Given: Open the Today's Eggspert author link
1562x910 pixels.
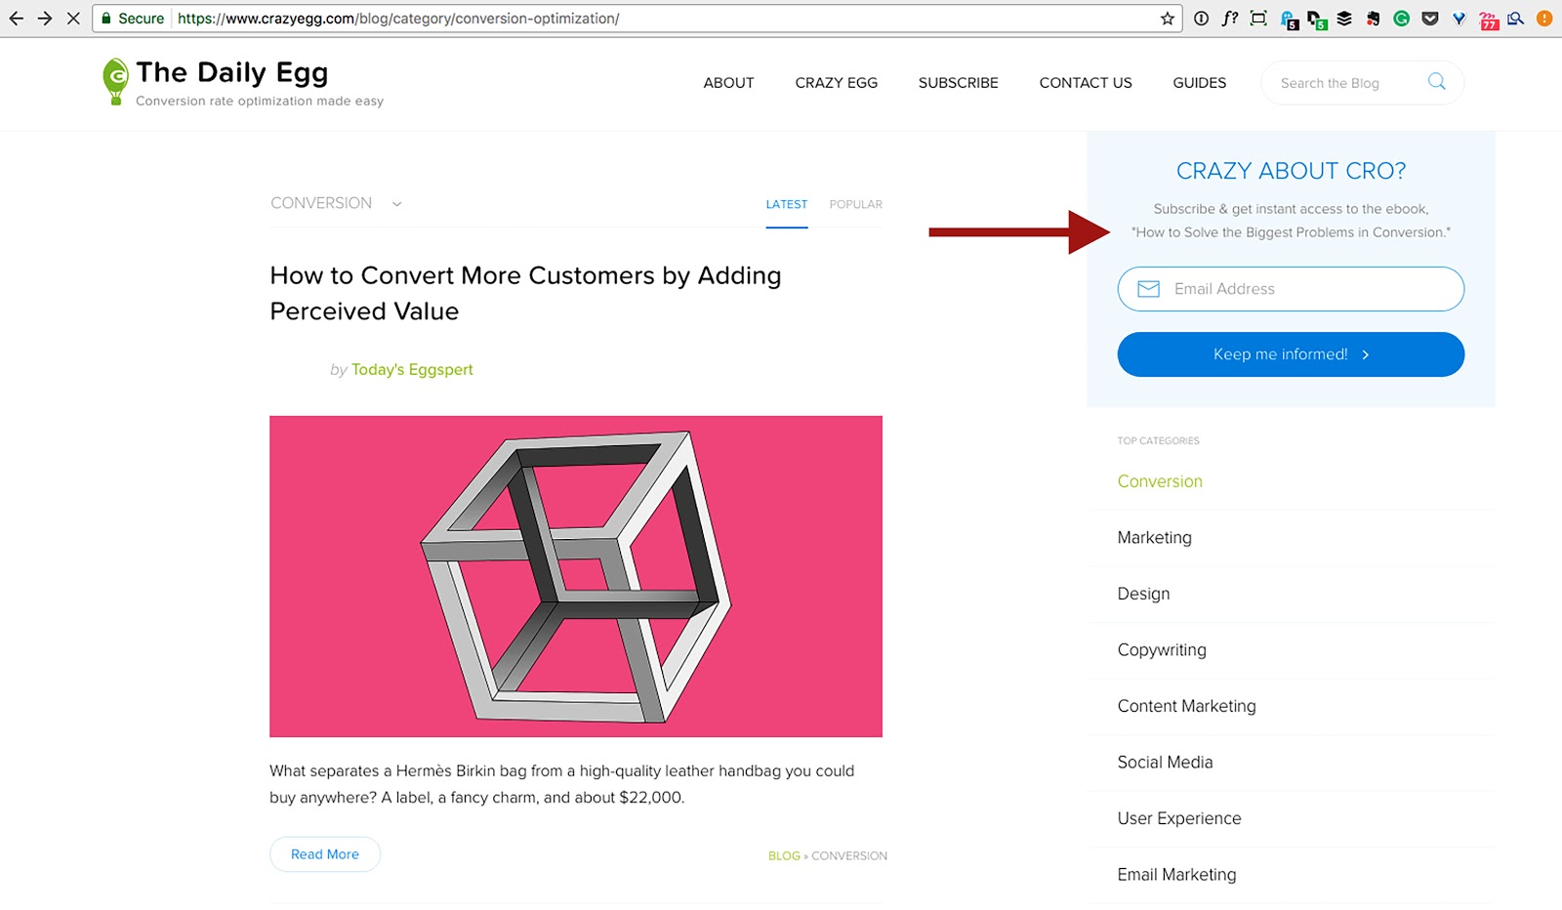Looking at the screenshot, I should (x=412, y=370).
